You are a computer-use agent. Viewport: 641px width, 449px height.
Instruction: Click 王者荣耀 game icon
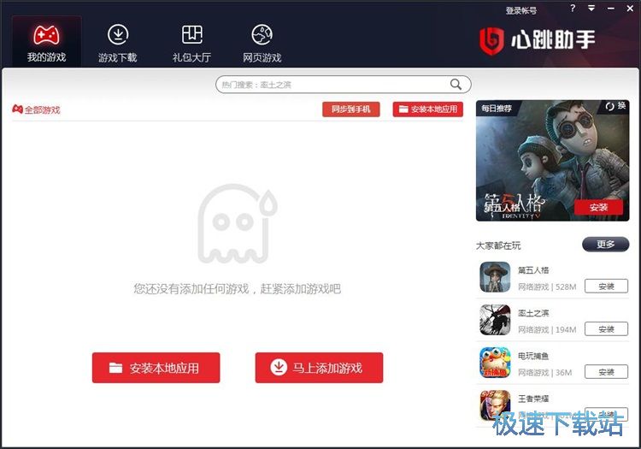pos(495,405)
